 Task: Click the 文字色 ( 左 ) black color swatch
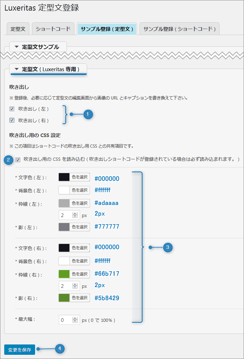64,177
